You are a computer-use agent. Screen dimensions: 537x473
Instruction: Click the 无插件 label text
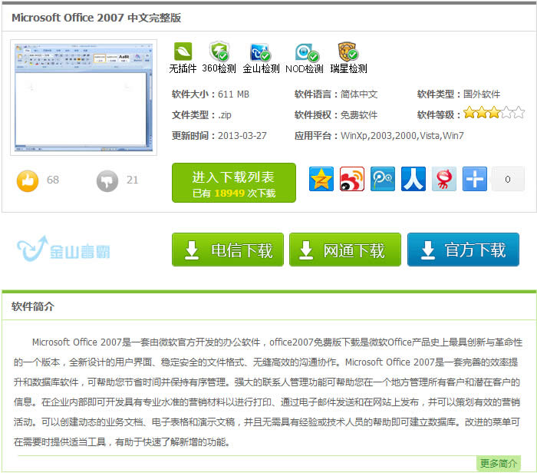pos(183,68)
